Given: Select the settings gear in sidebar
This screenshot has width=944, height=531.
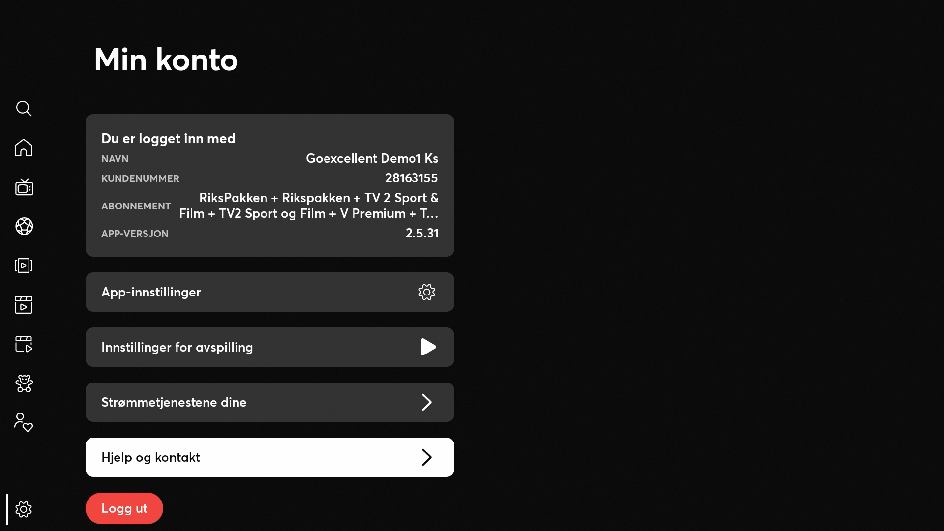Looking at the screenshot, I should pyautogui.click(x=24, y=509).
